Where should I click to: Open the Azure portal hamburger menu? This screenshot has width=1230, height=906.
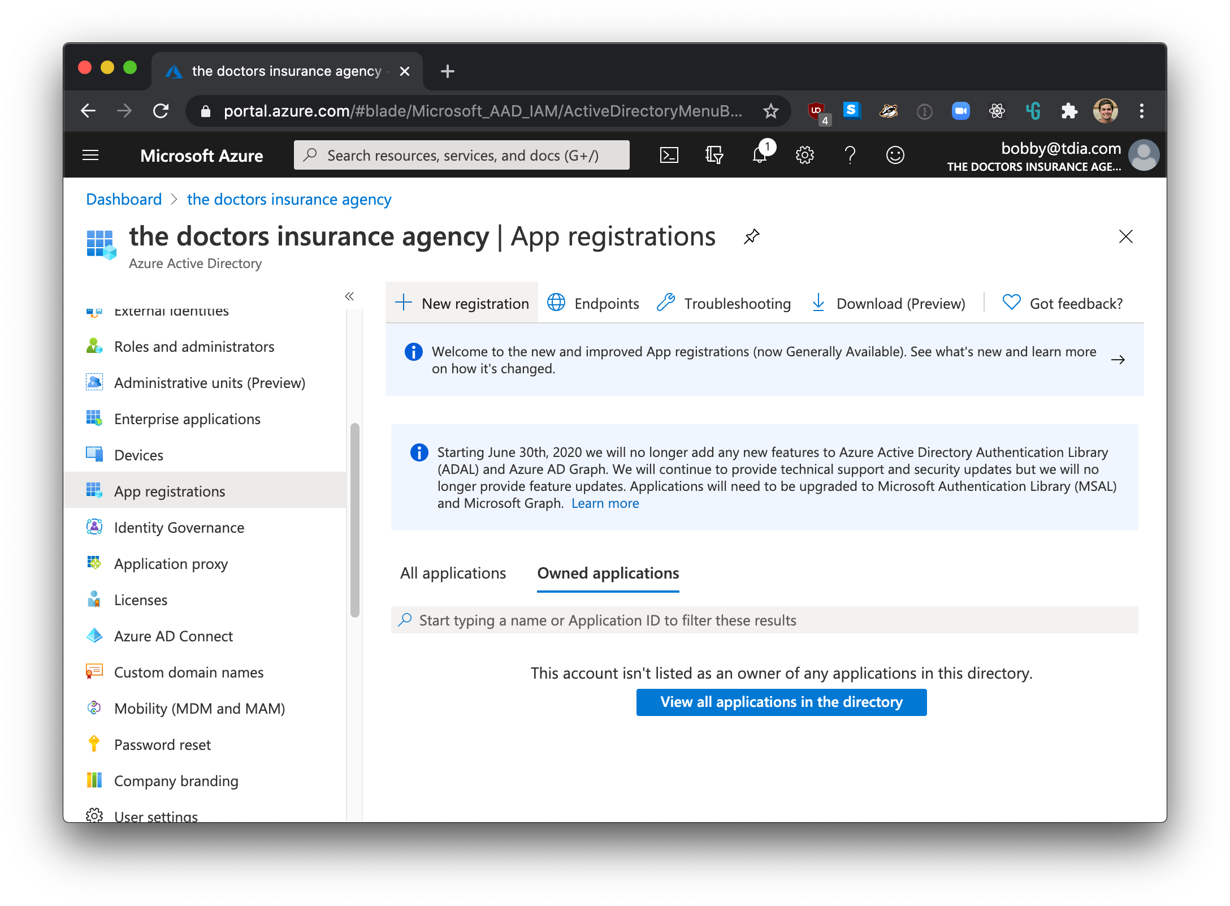(90, 155)
